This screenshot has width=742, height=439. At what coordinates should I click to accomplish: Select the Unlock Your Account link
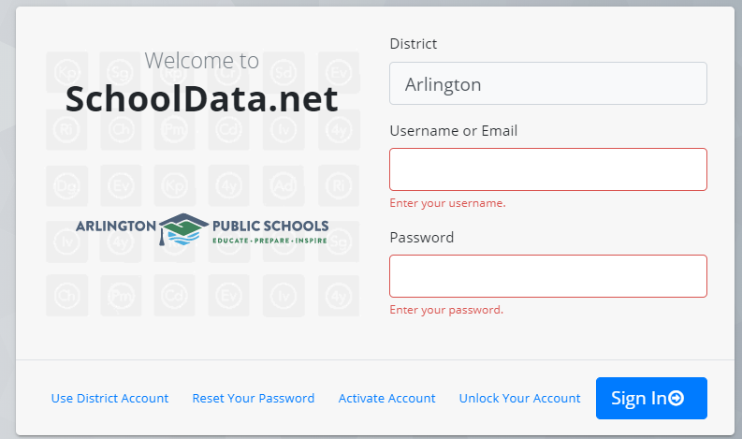519,399
